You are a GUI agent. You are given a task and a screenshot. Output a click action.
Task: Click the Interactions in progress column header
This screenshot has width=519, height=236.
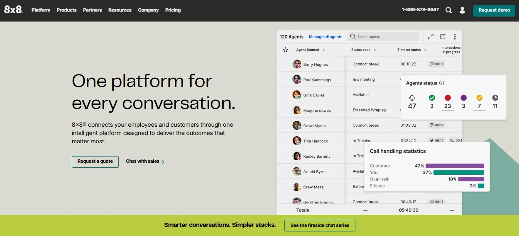(451, 50)
